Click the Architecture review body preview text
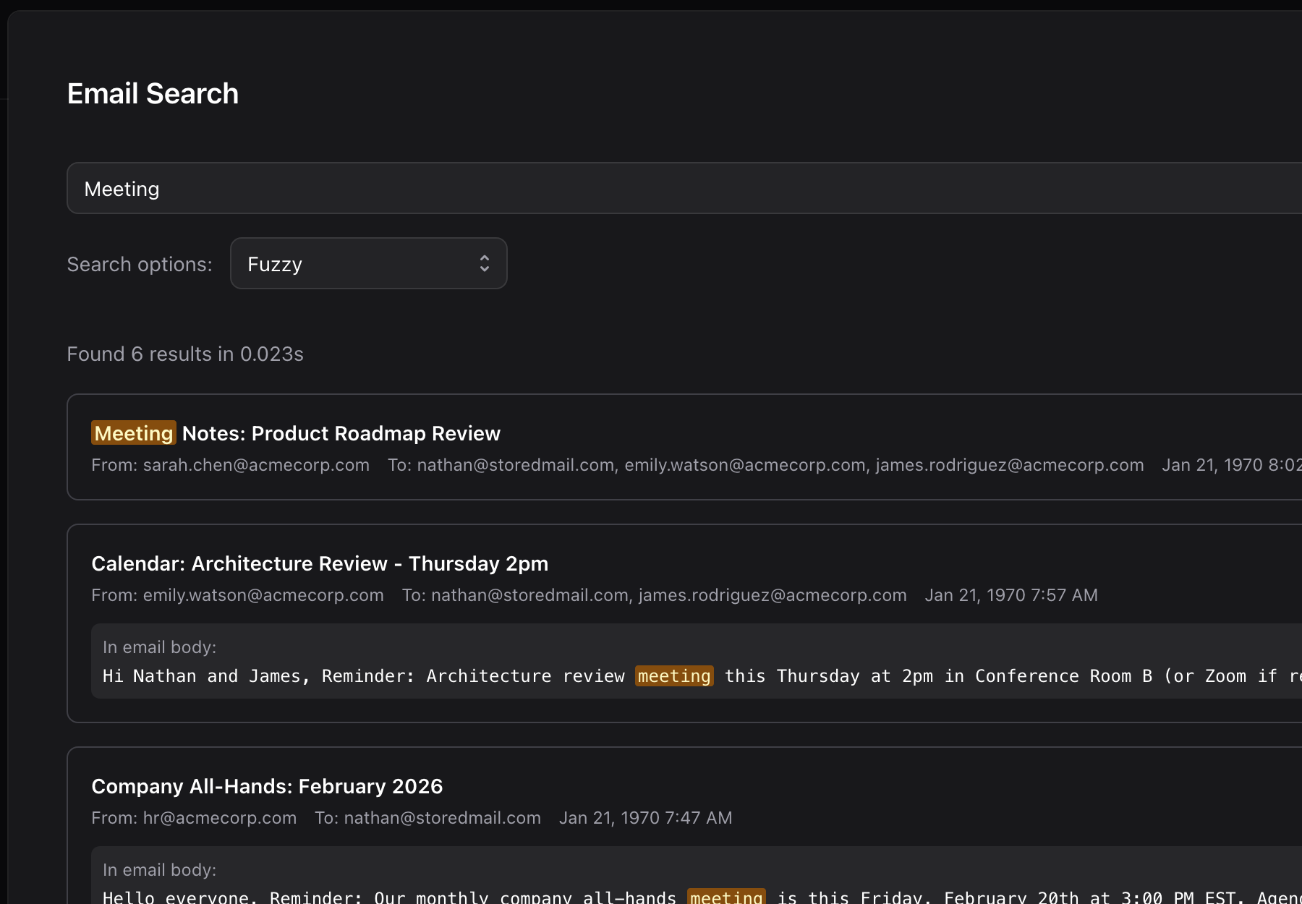 (x=434, y=676)
